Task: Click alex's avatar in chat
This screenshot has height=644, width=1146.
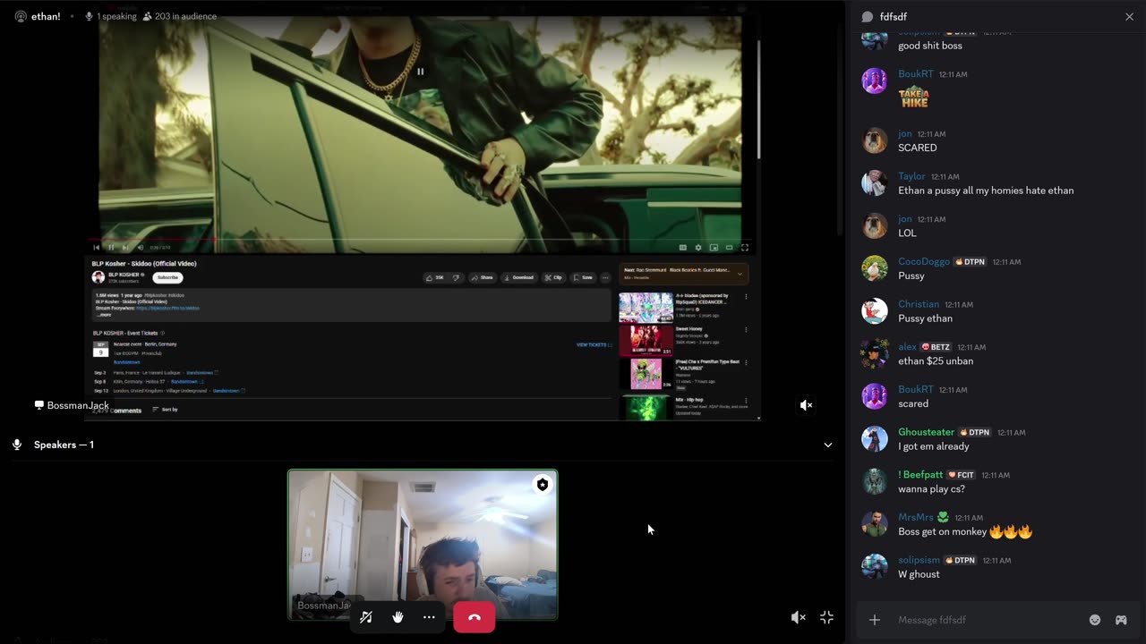Action: 875,353
